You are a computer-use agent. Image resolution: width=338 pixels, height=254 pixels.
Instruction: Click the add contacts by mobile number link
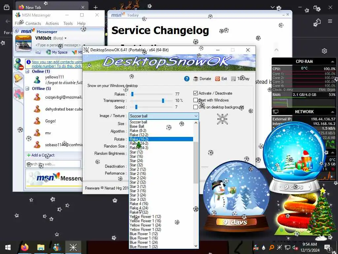click(x=57, y=64)
